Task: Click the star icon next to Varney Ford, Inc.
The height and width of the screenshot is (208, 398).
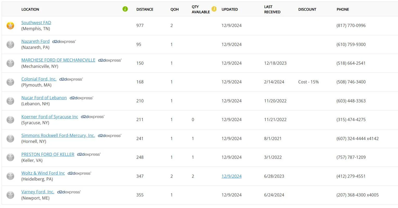Action: coord(10,195)
